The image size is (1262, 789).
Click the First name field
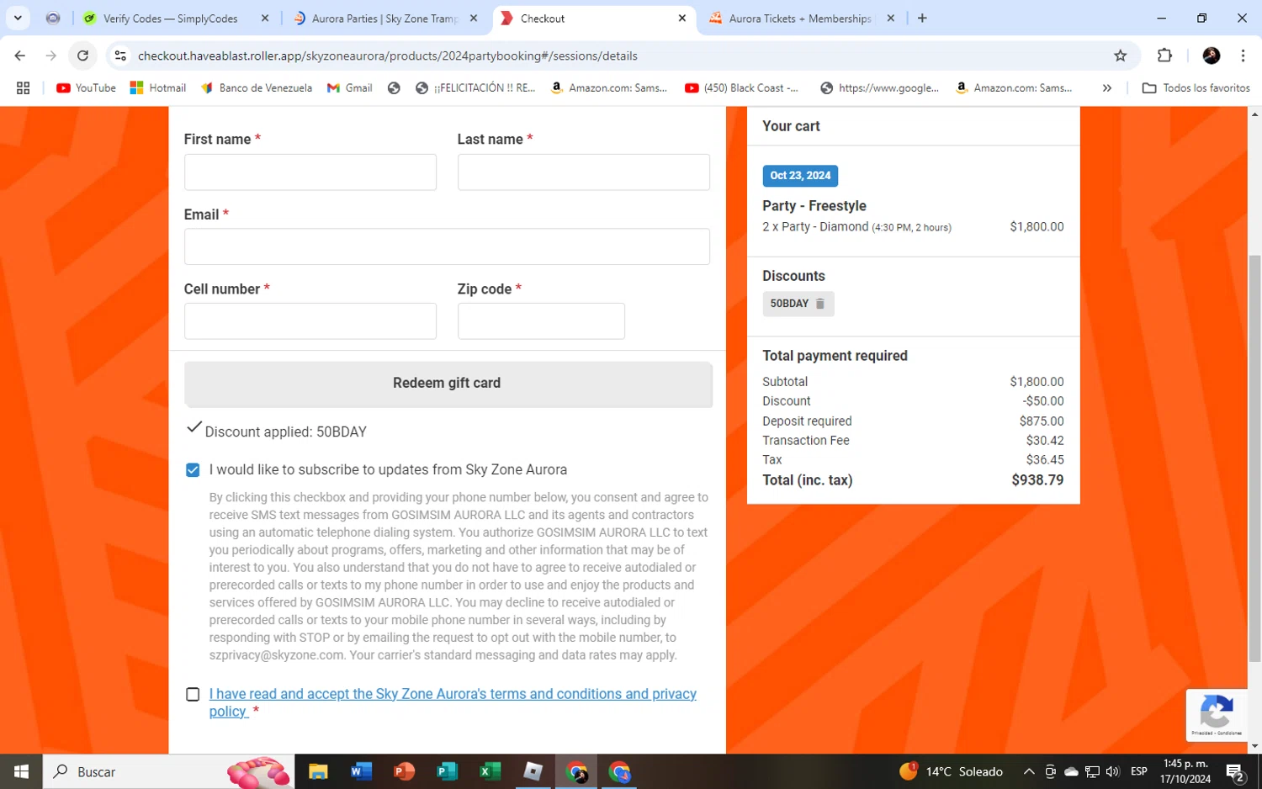[x=310, y=172]
